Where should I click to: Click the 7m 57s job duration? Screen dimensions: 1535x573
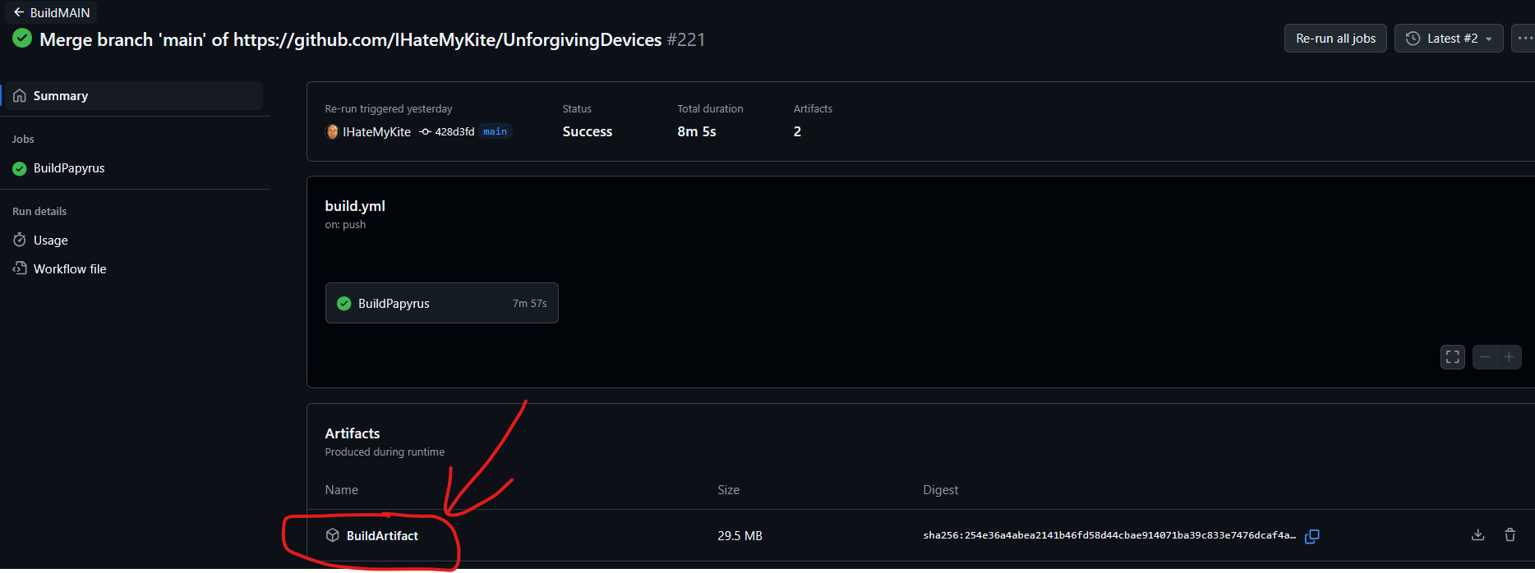coord(530,304)
